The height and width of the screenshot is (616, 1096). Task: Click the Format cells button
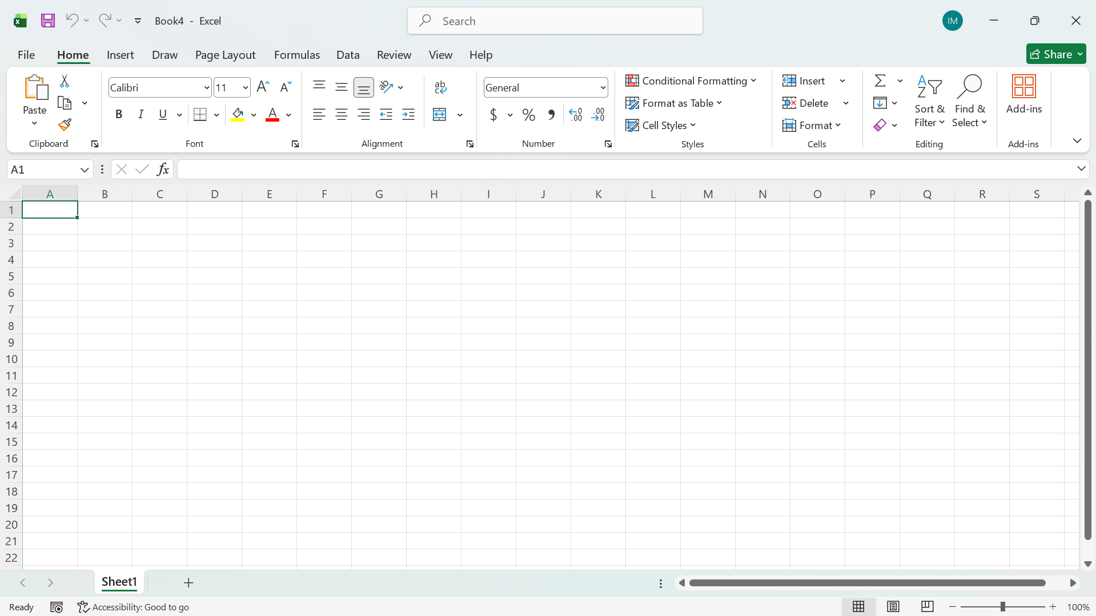(x=812, y=125)
